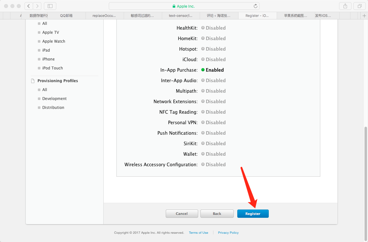The width and height of the screenshot is (368, 242).
Task: Click the Wallet 'Disabled' status
Action: [213, 154]
